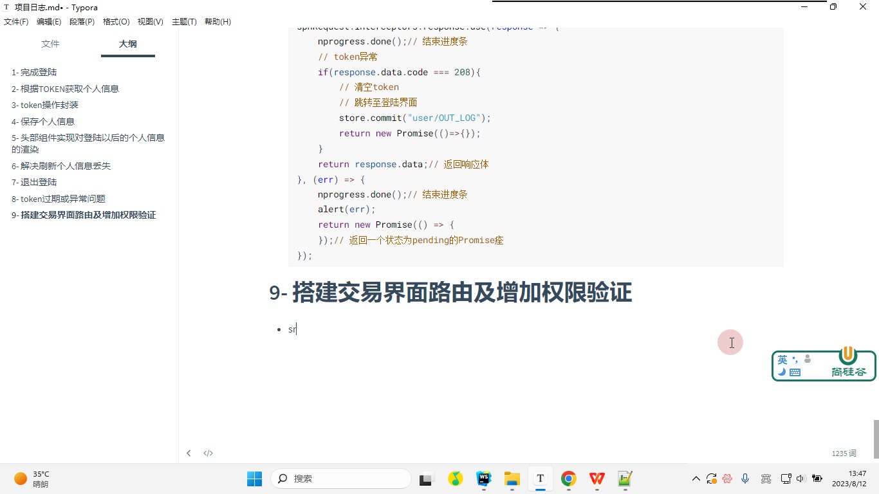The image size is (879, 494).
Task: Click the comment // 跳转至登陆界面
Action: (378, 102)
